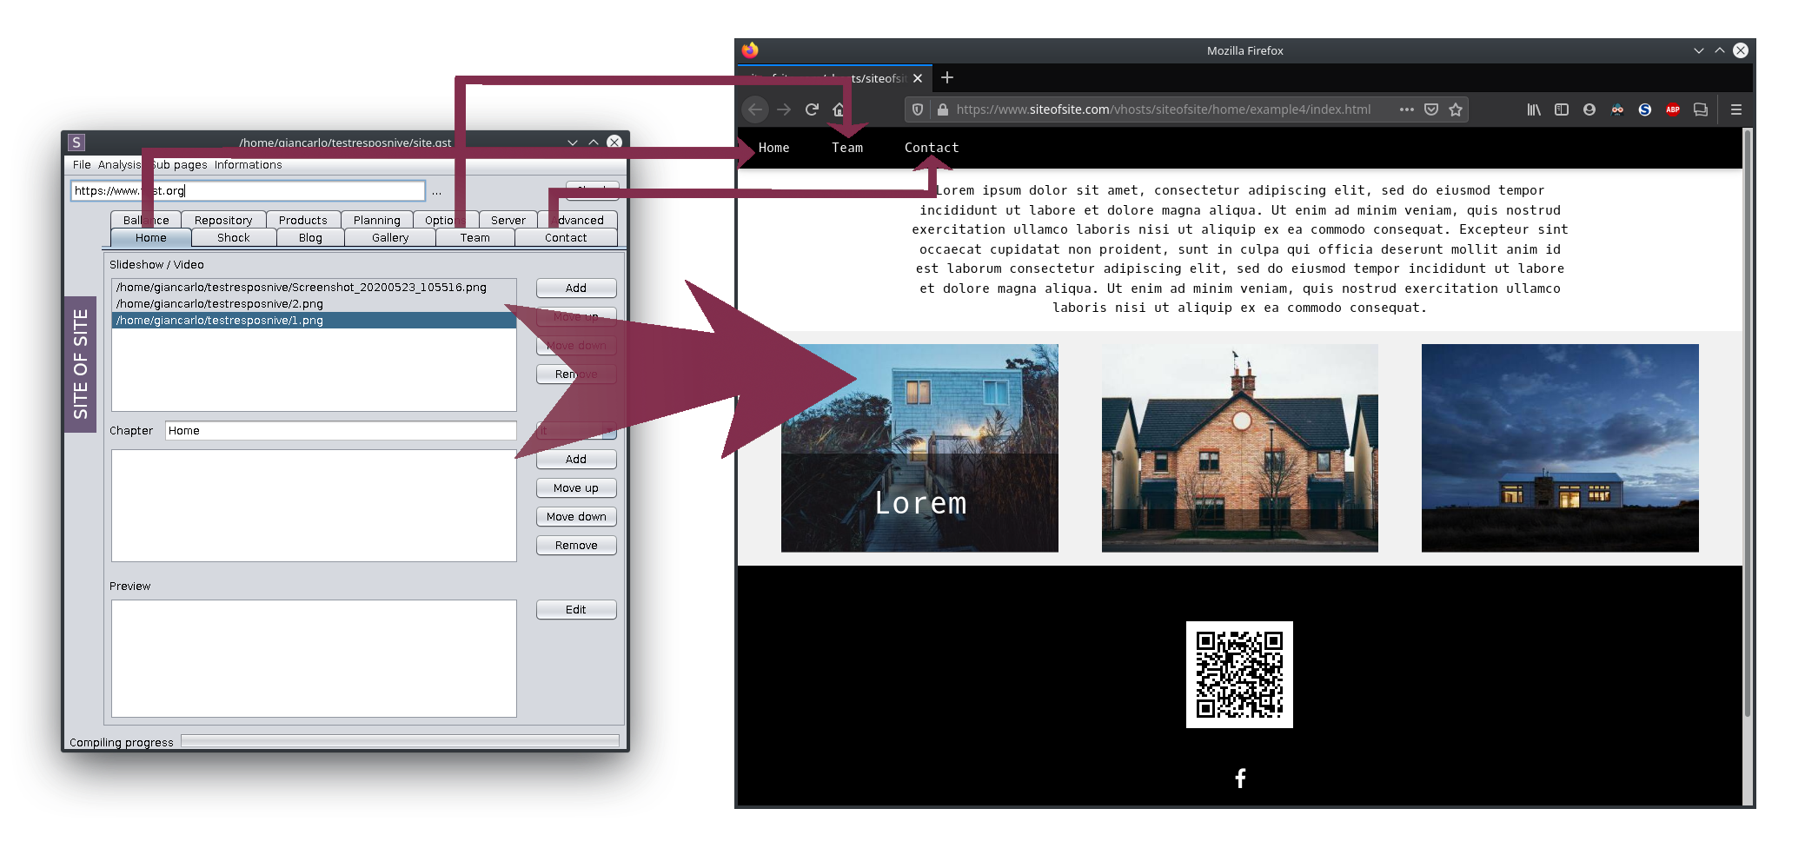The width and height of the screenshot is (1805, 855).
Task: Click the QR code image
Action: (1239, 674)
